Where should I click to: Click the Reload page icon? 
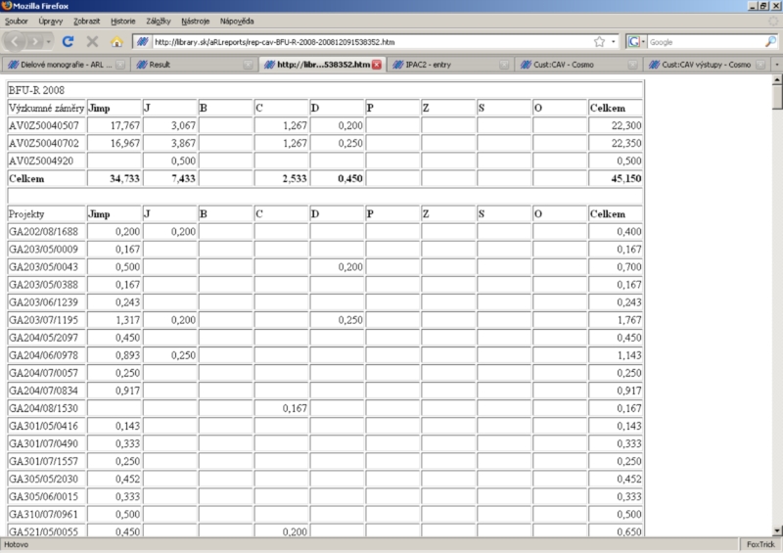[68, 42]
